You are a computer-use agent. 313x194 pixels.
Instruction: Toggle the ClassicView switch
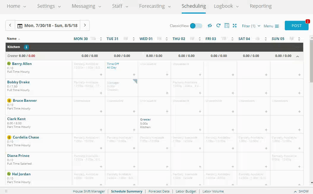[x=196, y=26]
